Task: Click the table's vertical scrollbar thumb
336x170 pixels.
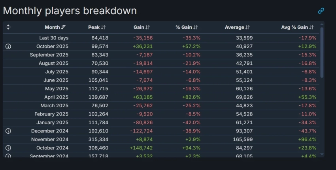Action: coord(322,51)
